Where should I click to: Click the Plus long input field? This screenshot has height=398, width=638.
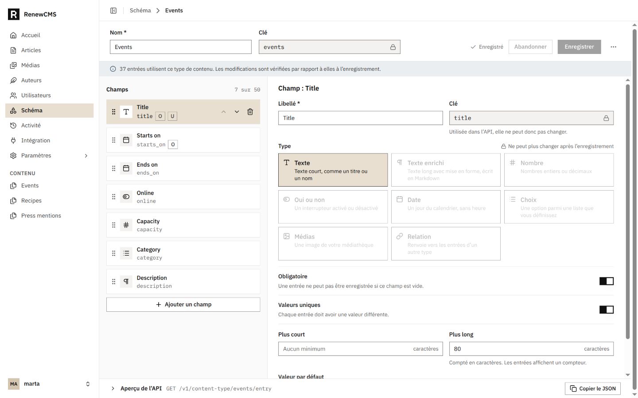point(531,349)
